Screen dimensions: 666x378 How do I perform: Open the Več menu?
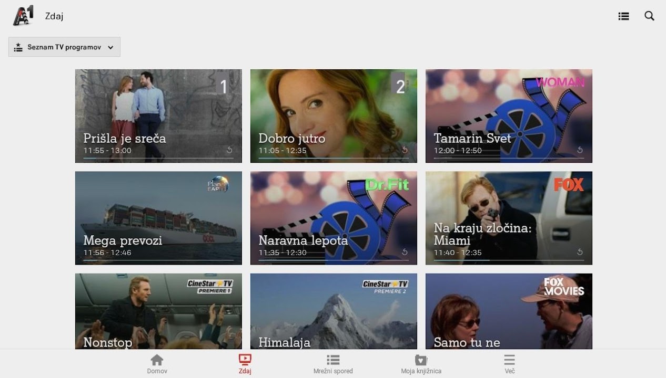[x=509, y=364]
